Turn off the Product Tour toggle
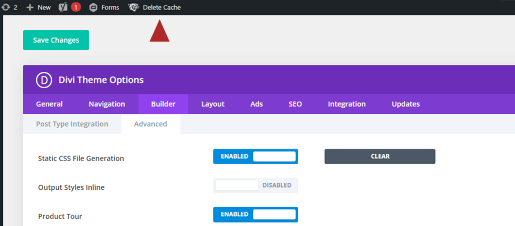This screenshot has height=226, width=515. pos(255,214)
